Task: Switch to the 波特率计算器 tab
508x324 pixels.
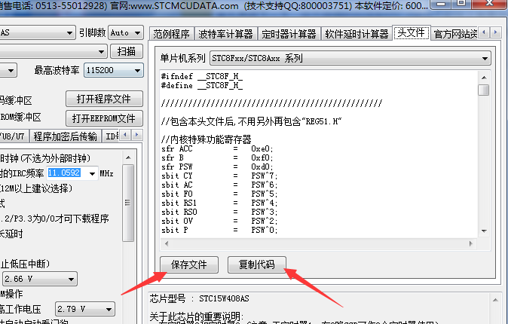Action: click(225, 34)
